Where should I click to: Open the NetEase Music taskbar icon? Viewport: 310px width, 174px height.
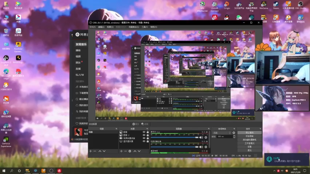pos(59,171)
